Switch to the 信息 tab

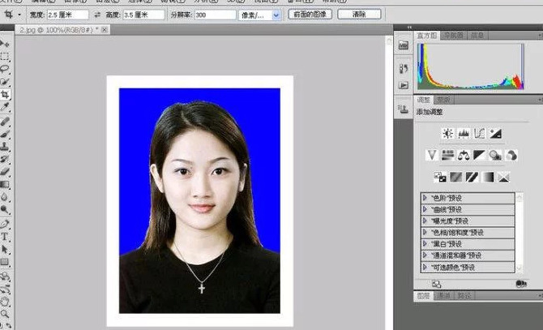477,36
